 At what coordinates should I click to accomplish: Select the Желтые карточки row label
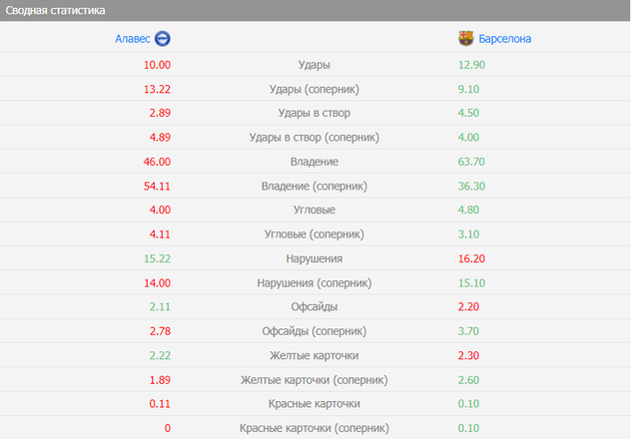coord(315,355)
